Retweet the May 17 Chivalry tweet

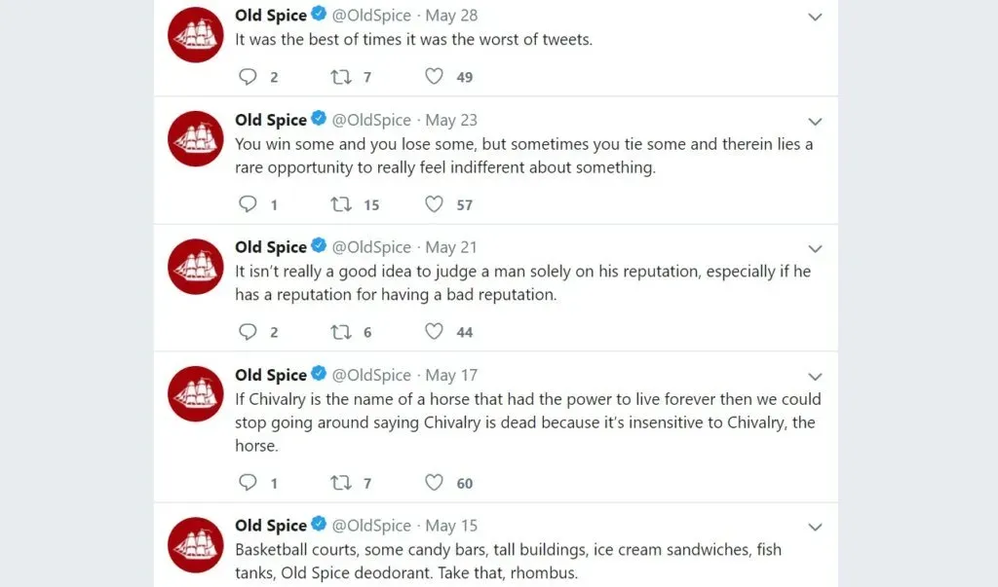341,484
